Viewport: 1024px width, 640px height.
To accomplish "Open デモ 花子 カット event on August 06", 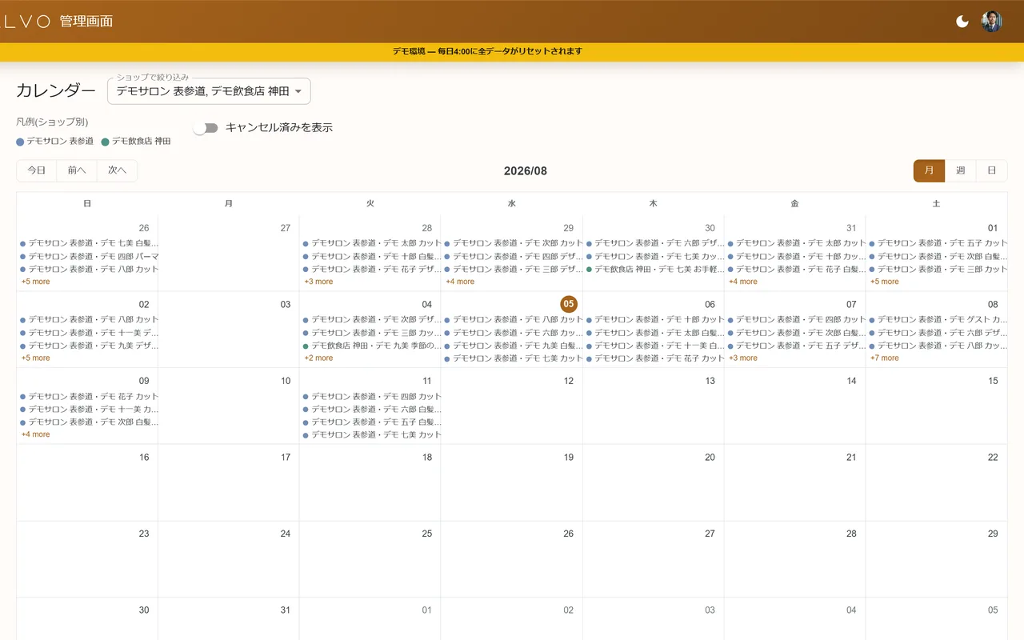I will pyautogui.click(x=654, y=358).
